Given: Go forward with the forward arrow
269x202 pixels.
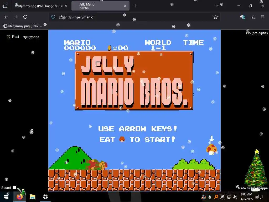Looking at the screenshot, I should point(16,17).
